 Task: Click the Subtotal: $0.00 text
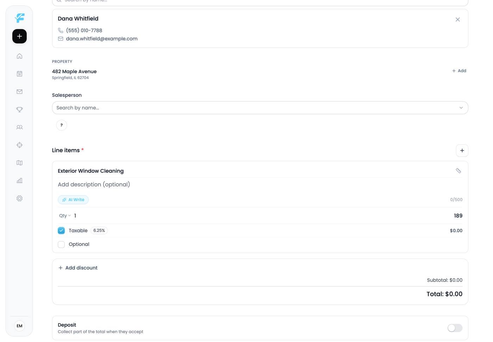(444, 280)
